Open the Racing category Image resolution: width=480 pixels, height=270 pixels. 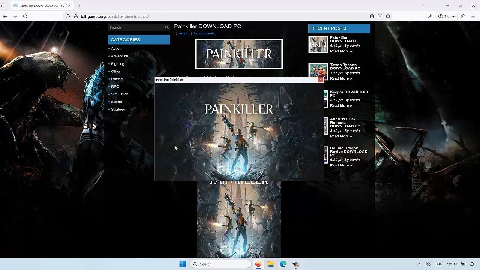[117, 79]
